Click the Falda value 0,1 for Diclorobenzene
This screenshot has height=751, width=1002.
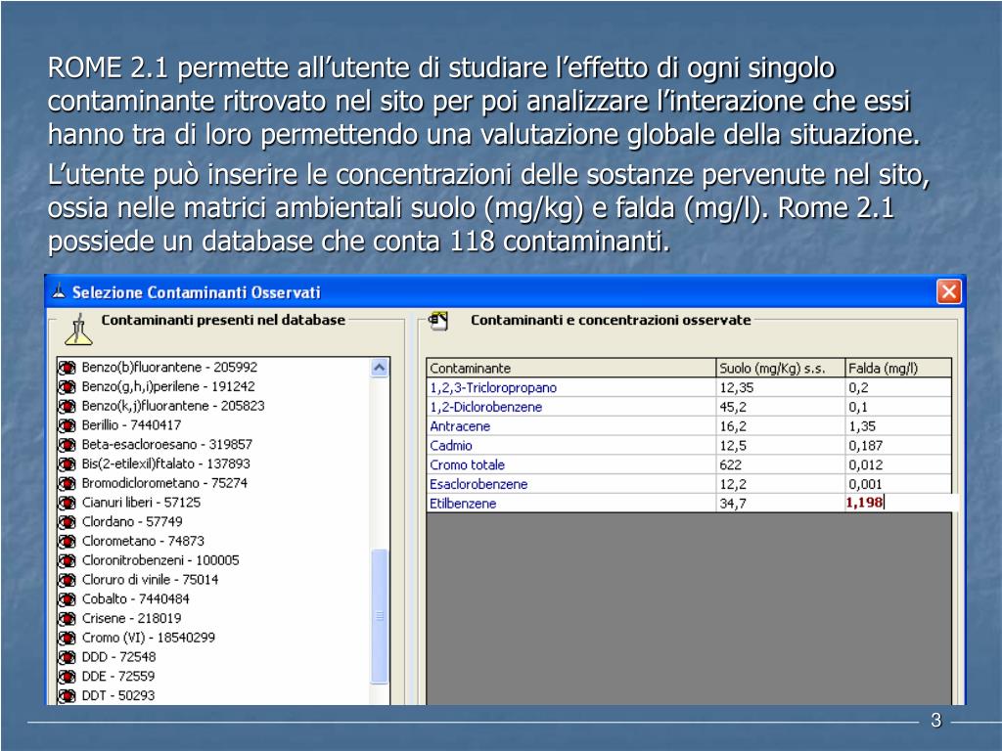coord(858,407)
